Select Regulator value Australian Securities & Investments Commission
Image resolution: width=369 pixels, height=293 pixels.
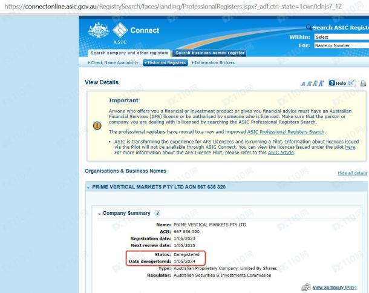[x=223, y=275]
